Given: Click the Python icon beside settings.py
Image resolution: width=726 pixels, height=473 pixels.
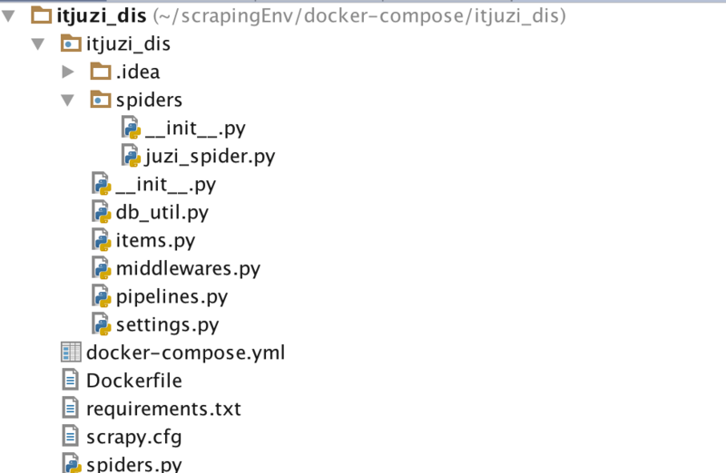Looking at the screenshot, I should click(x=102, y=323).
